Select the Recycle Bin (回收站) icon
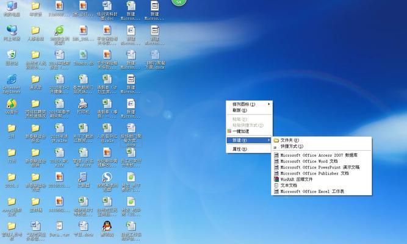The height and width of the screenshot is (244, 407). 12,57
